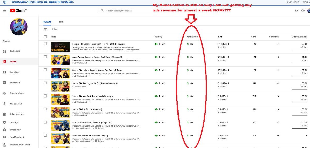Open the help question mark icon

(x=303, y=11)
